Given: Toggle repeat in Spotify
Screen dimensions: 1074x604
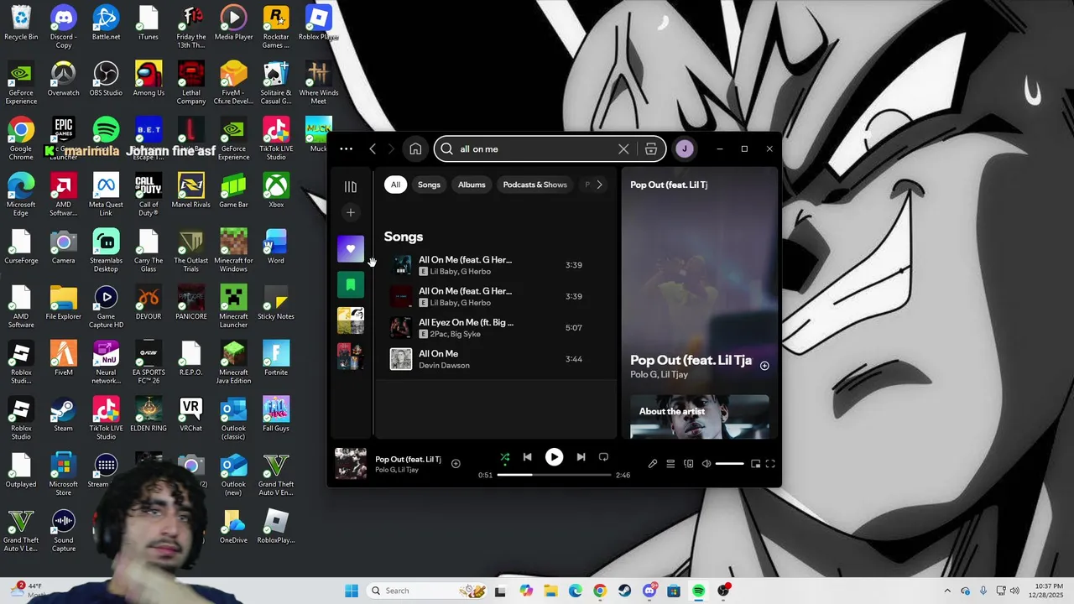Looking at the screenshot, I should pyautogui.click(x=603, y=457).
